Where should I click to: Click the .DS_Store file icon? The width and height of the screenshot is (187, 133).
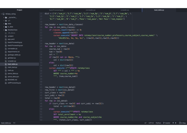coord(6,33)
